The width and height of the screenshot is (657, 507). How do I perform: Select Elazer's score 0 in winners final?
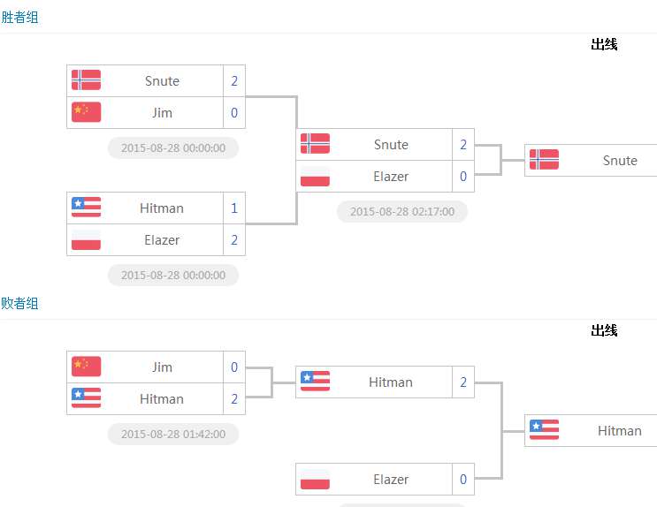click(463, 177)
